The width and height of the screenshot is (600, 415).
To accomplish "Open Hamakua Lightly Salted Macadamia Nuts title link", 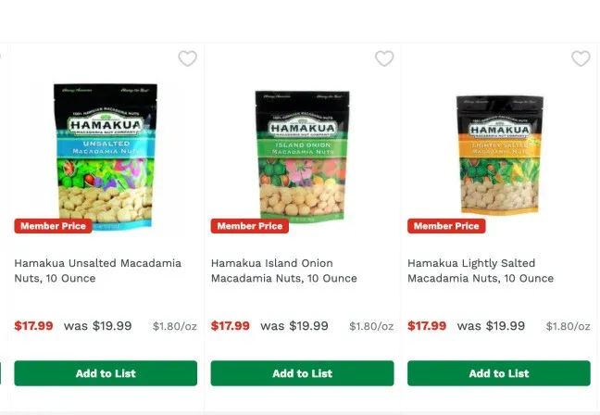I will coord(481,270).
